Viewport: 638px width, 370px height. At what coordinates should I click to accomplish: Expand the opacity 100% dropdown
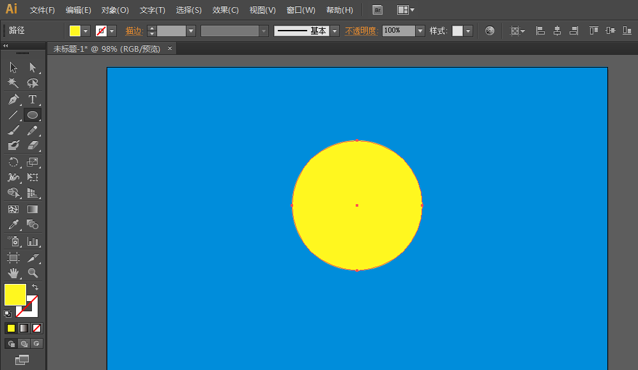click(x=420, y=31)
